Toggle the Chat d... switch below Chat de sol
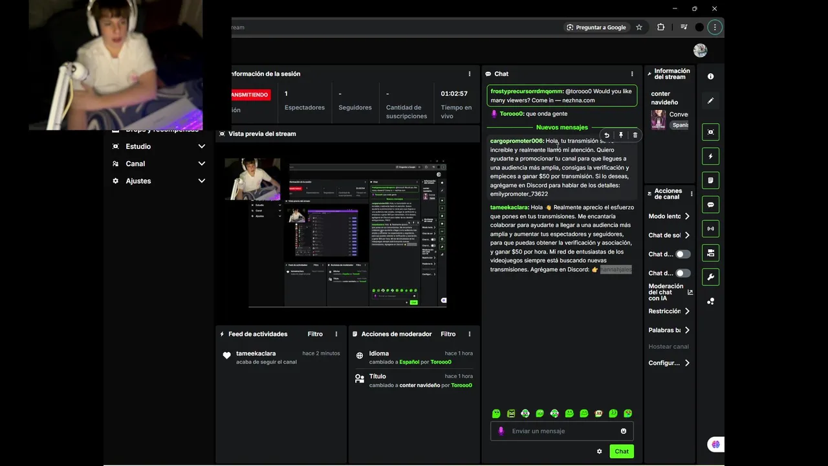Screen dimensions: 828x466 click(x=683, y=254)
